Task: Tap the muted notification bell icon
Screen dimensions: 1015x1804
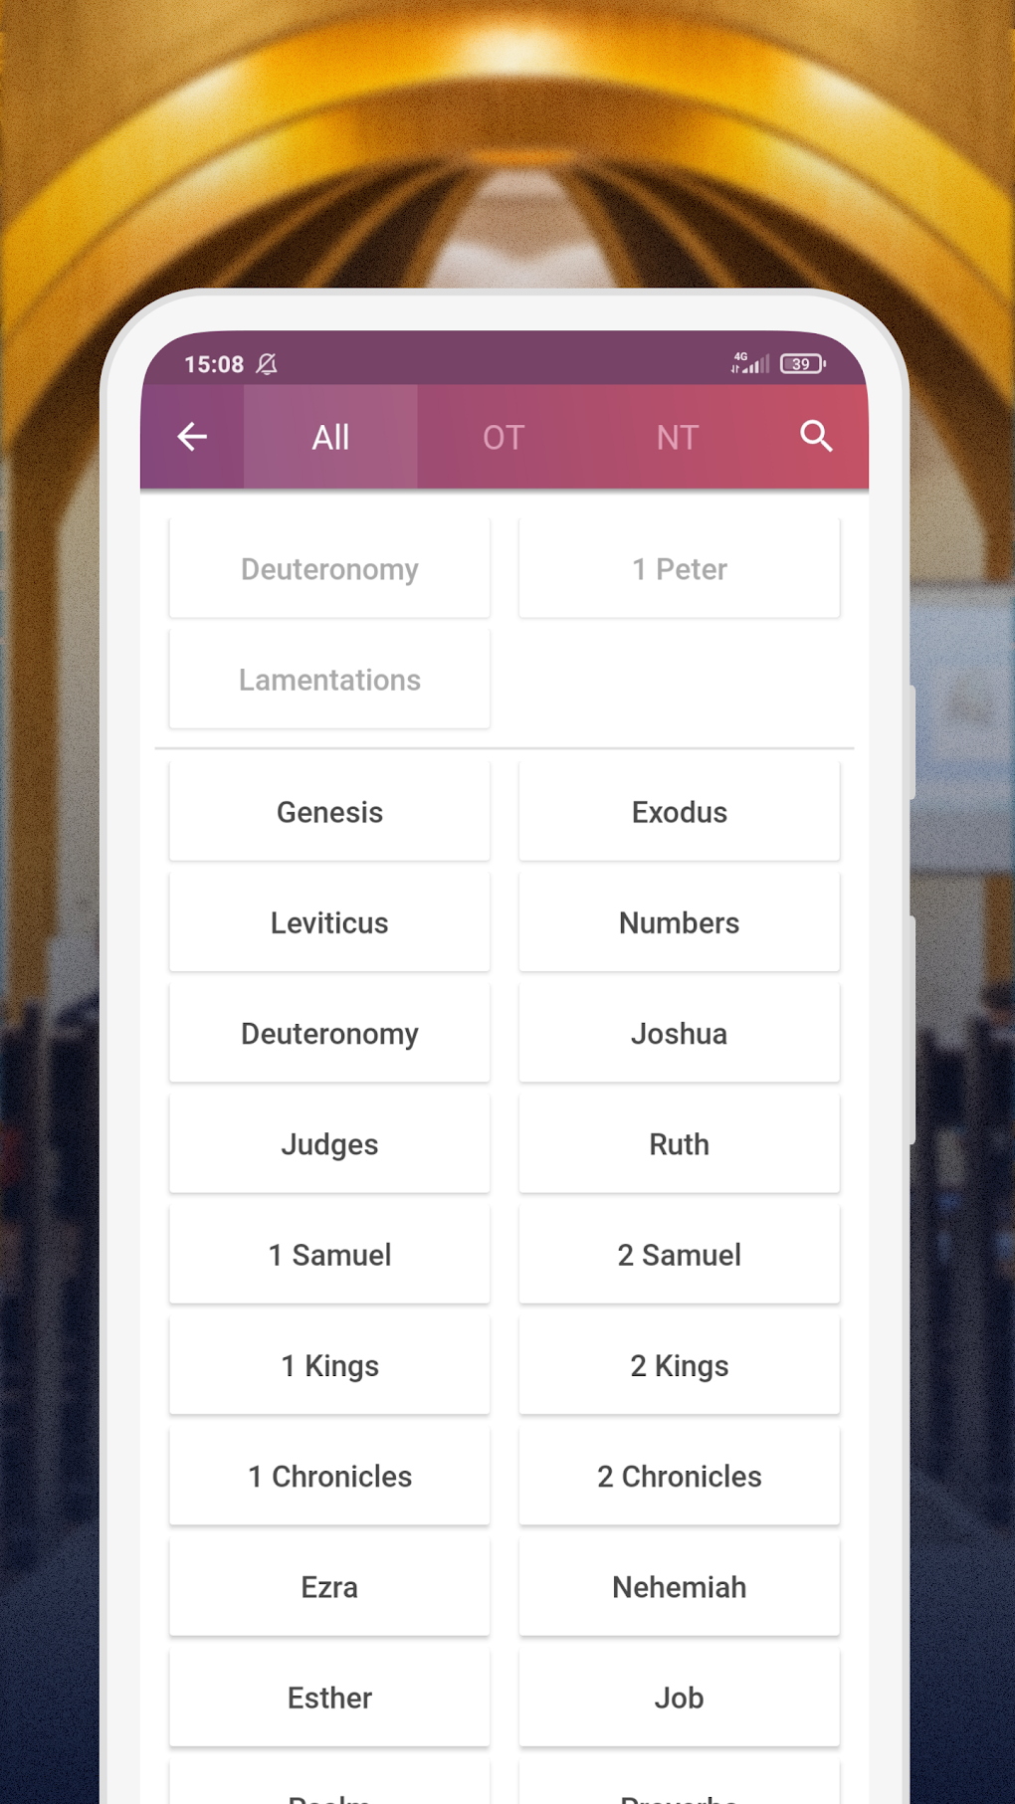Action: 267,364
